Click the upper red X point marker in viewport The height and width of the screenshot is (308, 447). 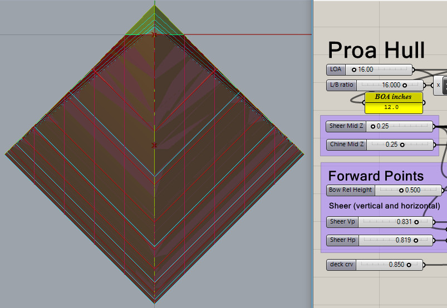[154, 34]
